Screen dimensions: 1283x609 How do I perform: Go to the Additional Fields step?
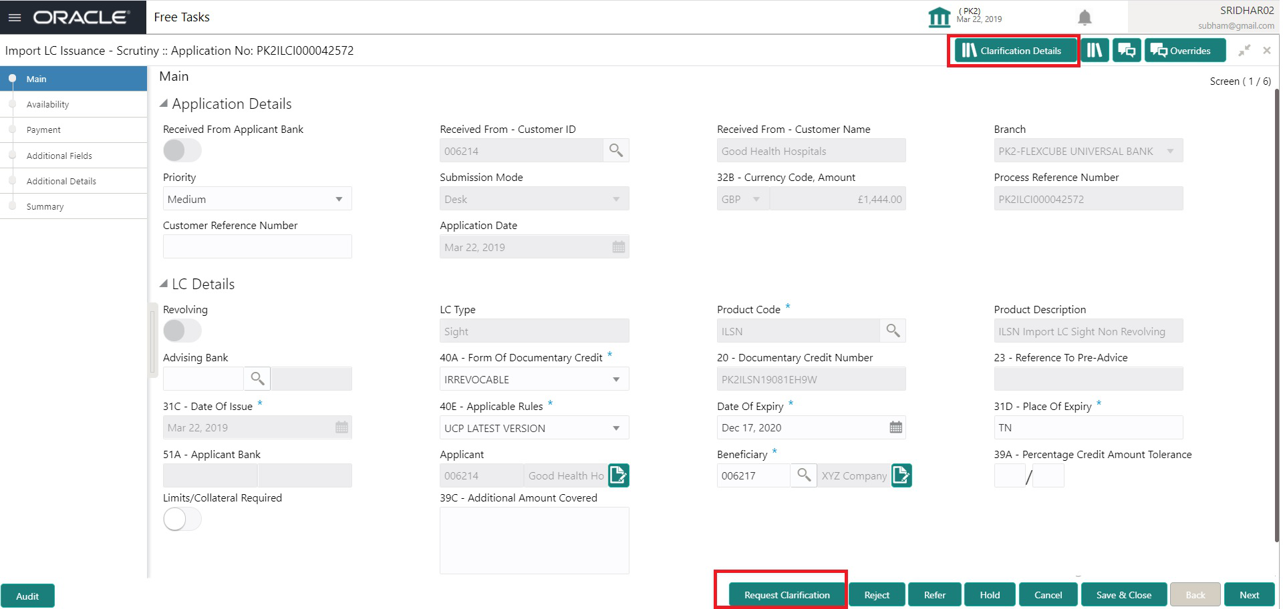coord(74,156)
